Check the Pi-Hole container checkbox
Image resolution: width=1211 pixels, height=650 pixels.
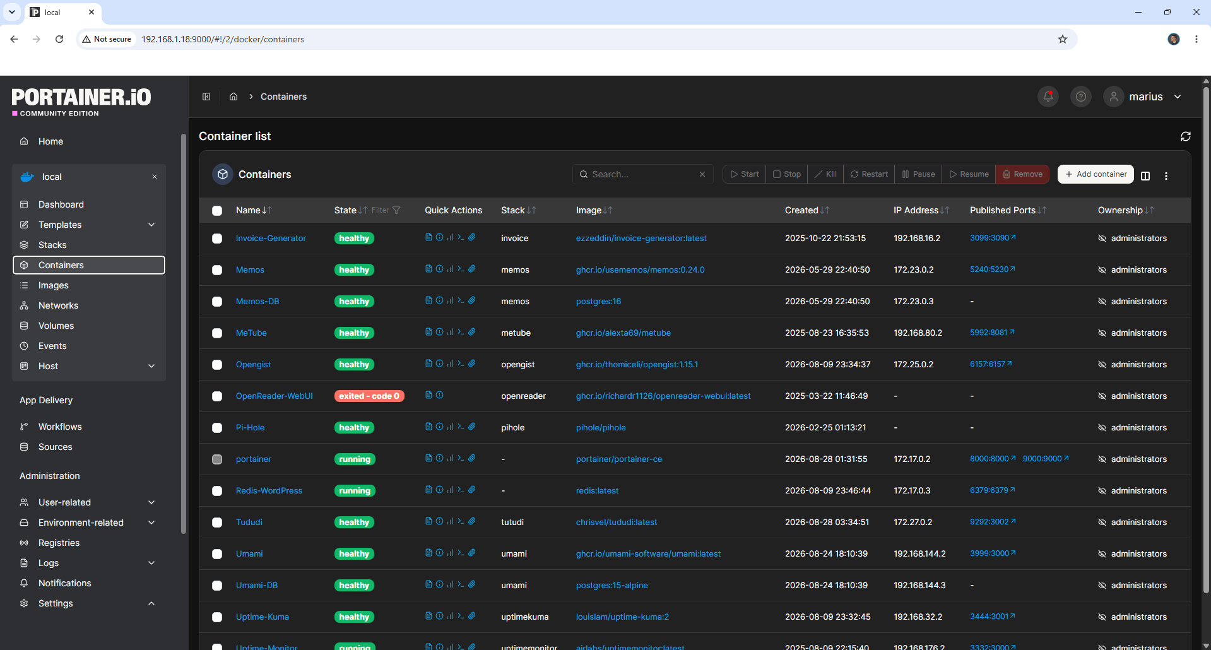217,428
